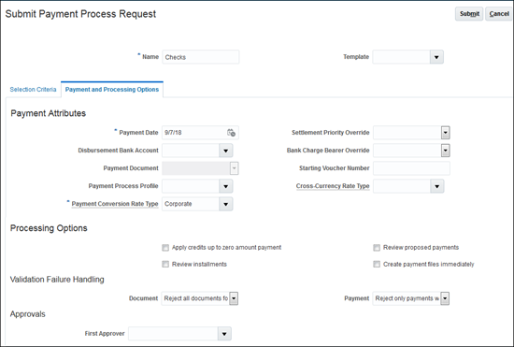Open the Document validation failure dropdown

[x=234, y=298]
